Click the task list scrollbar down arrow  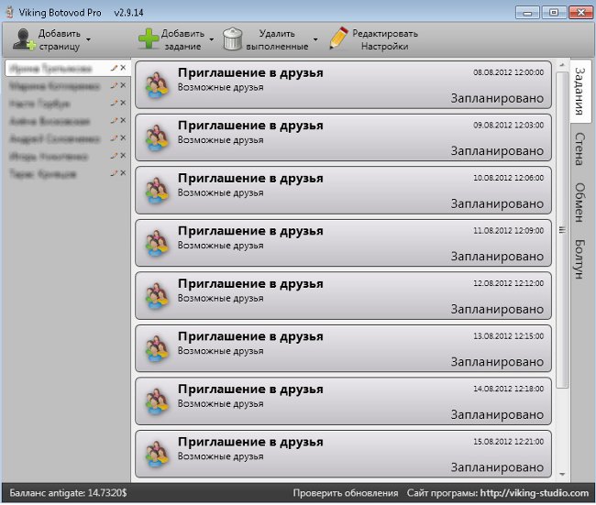click(x=562, y=474)
